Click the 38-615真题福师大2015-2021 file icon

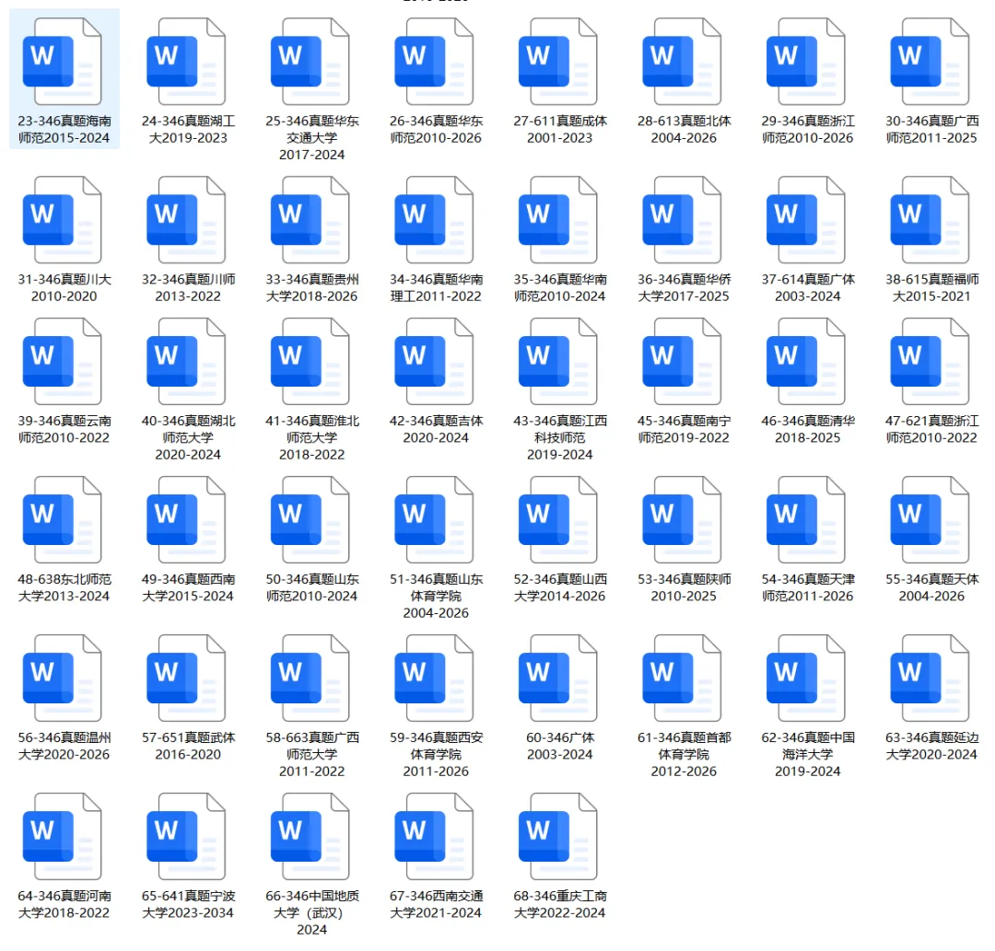point(930,220)
